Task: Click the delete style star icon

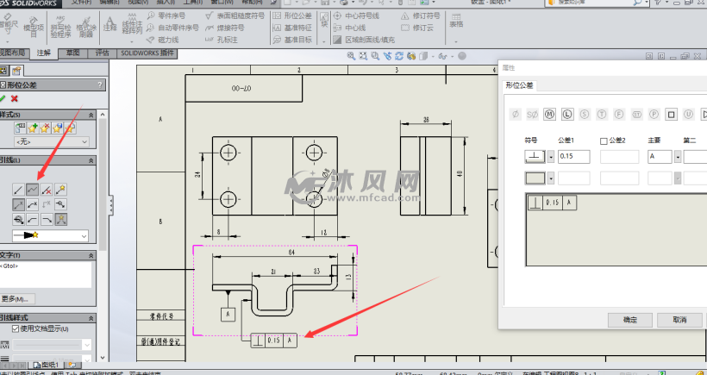Action: pos(45,128)
